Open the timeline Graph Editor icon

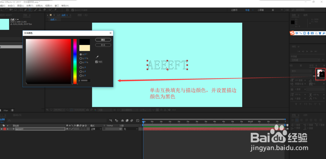(x=138, y=120)
